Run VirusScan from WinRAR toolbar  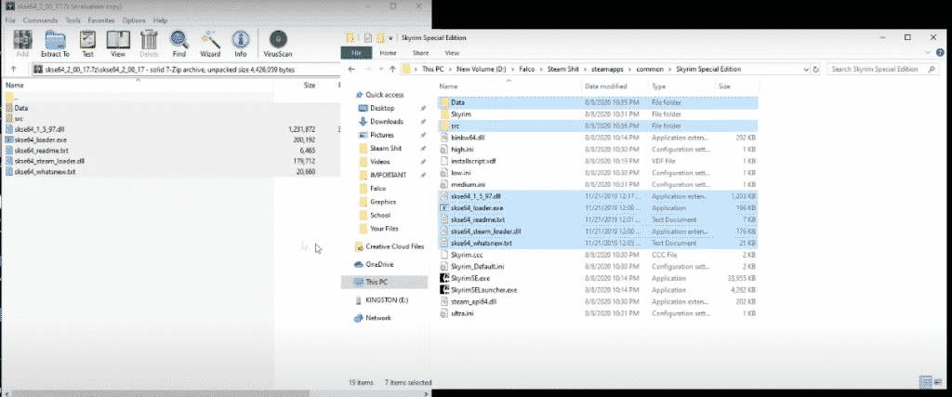point(277,44)
